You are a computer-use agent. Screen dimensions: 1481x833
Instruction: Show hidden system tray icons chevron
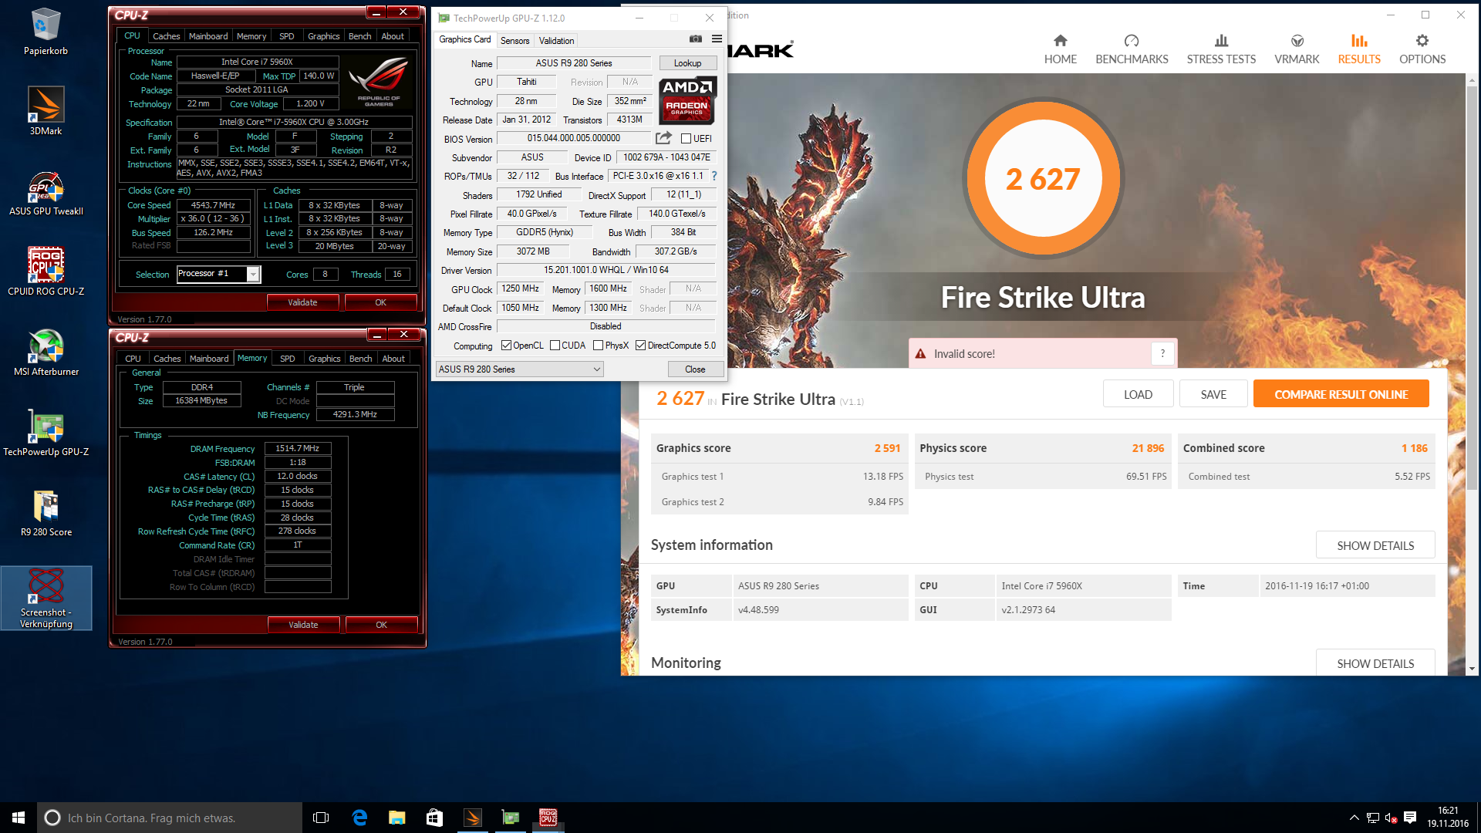[x=1354, y=818]
